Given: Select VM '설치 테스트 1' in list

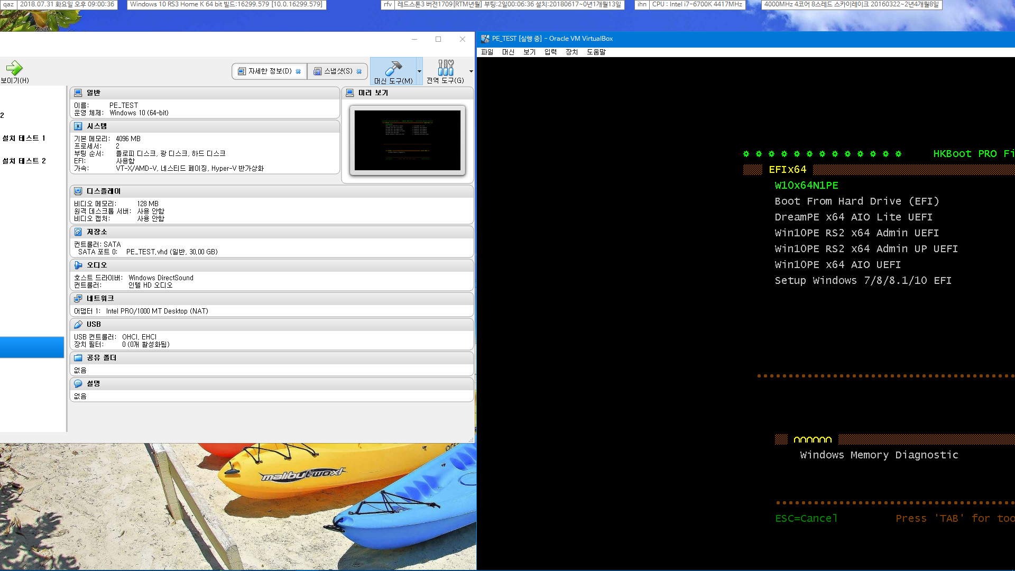Looking at the screenshot, I should pyautogui.click(x=24, y=138).
